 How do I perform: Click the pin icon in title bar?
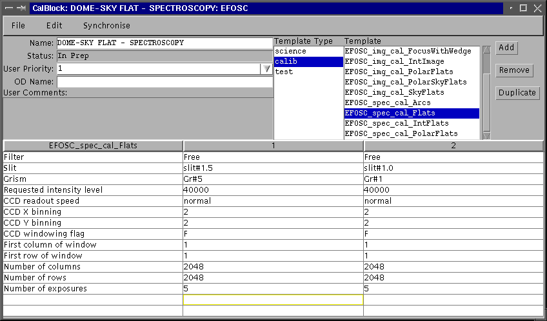point(23,8)
